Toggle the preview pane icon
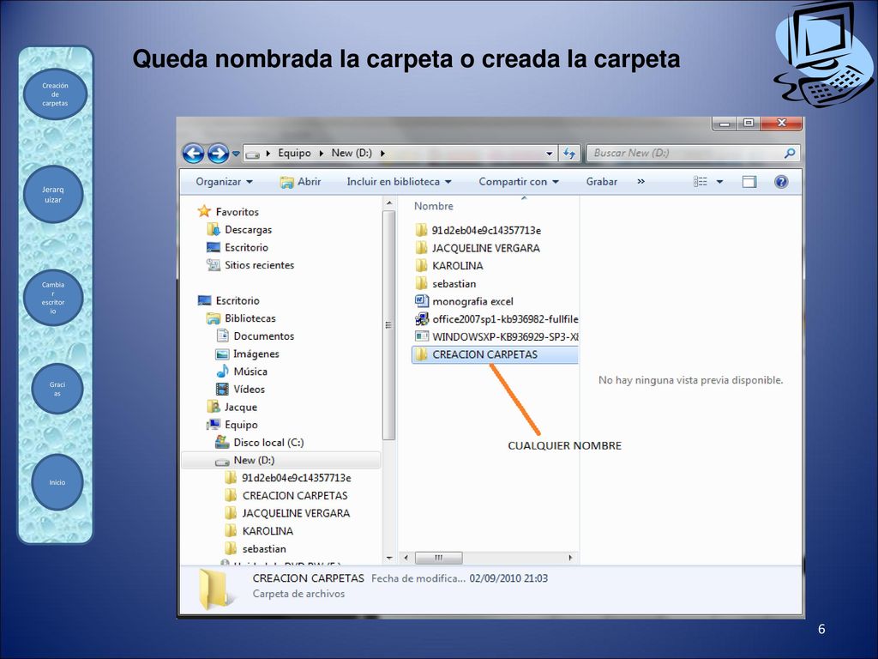Screen dimensions: 878x659 click(x=749, y=182)
